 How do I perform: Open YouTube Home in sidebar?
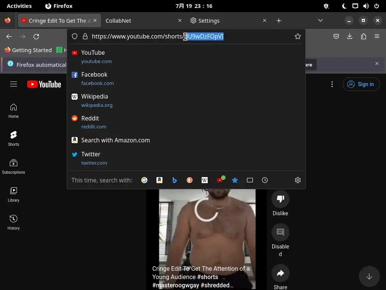tap(14, 111)
